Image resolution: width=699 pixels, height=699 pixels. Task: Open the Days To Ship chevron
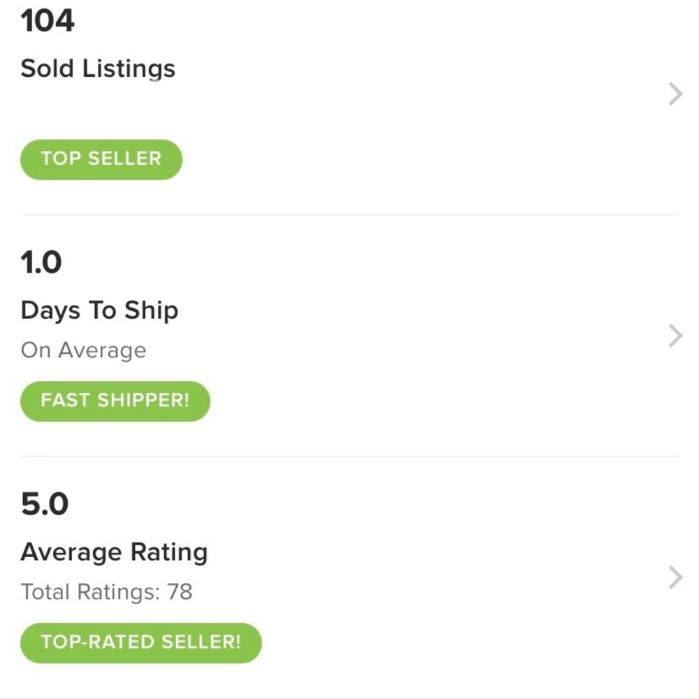tap(675, 336)
